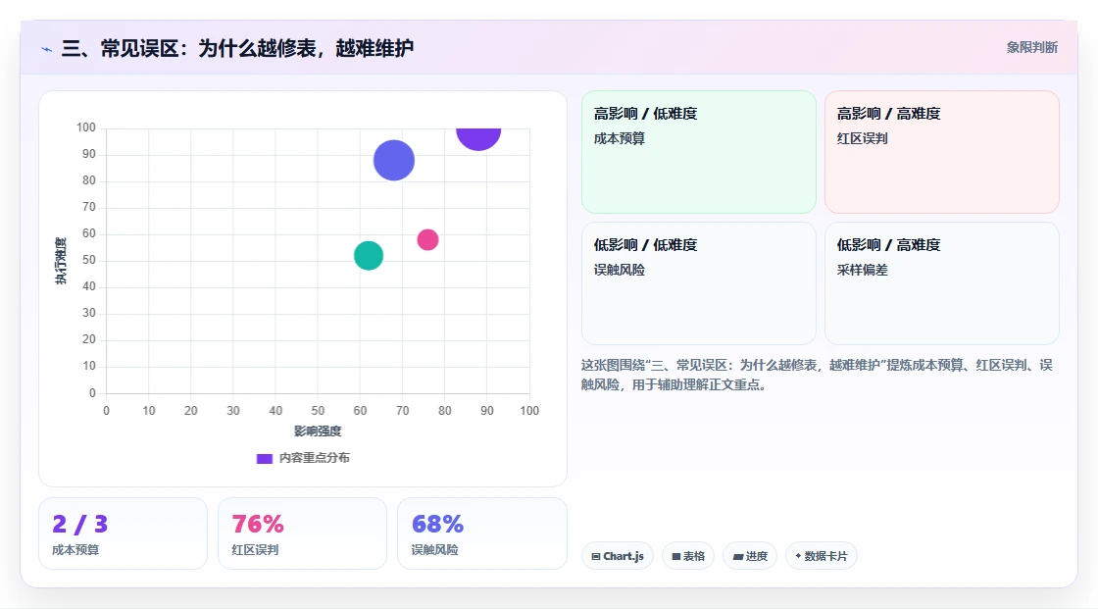1098x609 pixels.
Task: Click the icon inside the 数据卡片 chip
Action: click(x=798, y=556)
